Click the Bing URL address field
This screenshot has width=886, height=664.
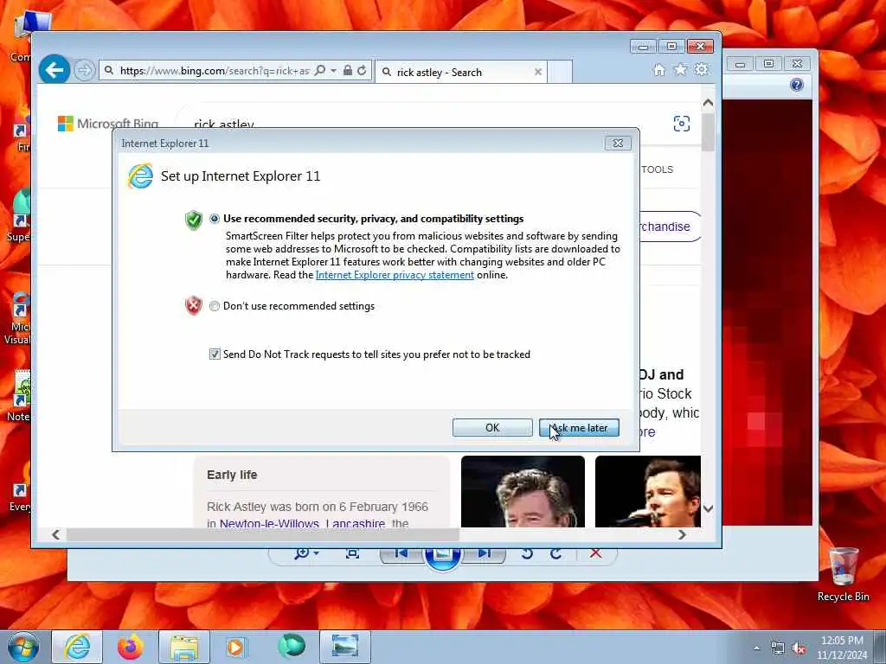click(214, 71)
